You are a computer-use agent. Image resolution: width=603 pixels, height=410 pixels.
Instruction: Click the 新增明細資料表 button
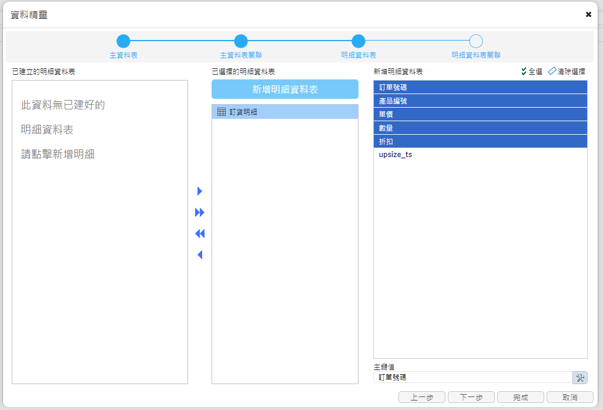tap(285, 89)
